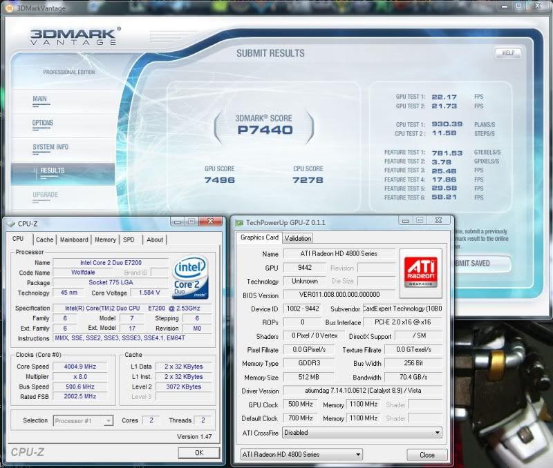This screenshot has height=468, width=553.
Task: Click the GPU-Z title bar icon
Action: (x=239, y=222)
